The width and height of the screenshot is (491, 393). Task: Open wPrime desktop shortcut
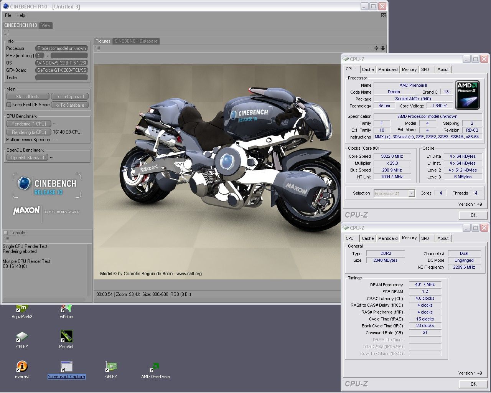[66, 311]
